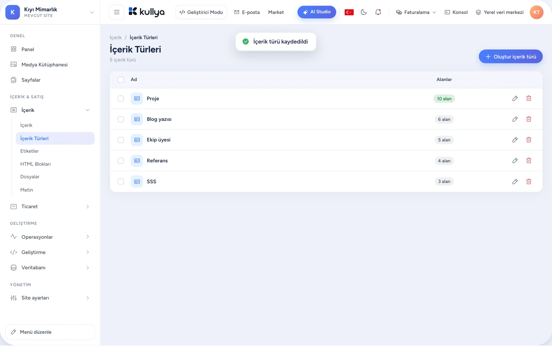Change language via Turkish flag
This screenshot has height=346, width=552.
349,12
